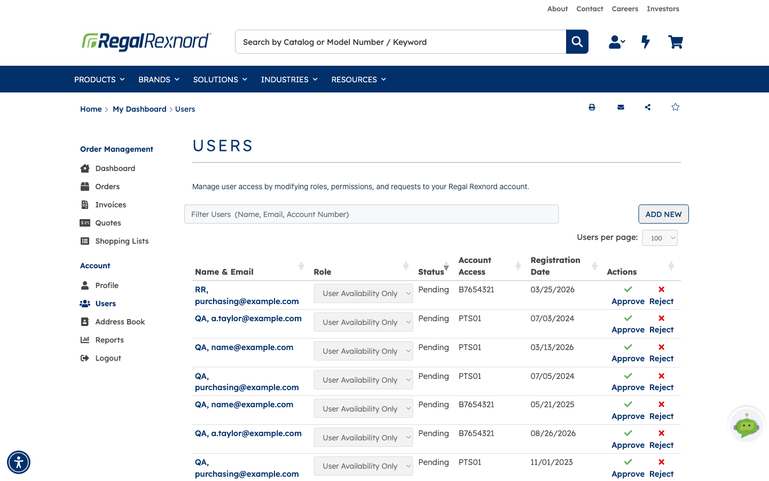Go to My Dashboard breadcrumb link
The image size is (769, 481).
click(x=139, y=109)
